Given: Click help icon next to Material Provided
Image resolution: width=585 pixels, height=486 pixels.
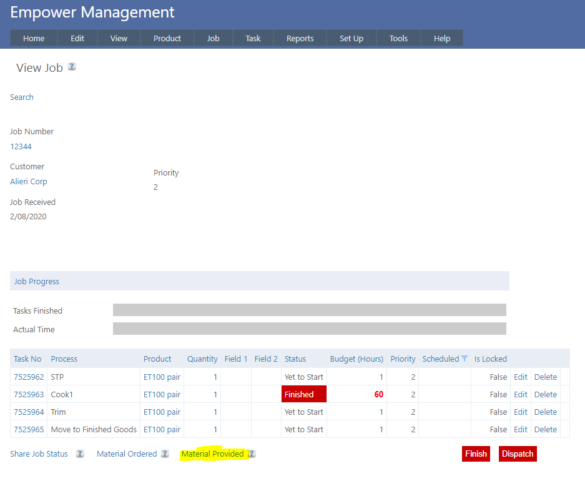Looking at the screenshot, I should (252, 454).
